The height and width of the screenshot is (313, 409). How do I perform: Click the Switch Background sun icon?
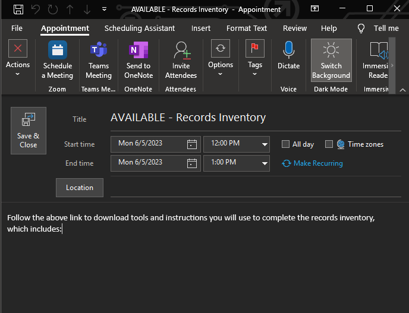(331, 50)
